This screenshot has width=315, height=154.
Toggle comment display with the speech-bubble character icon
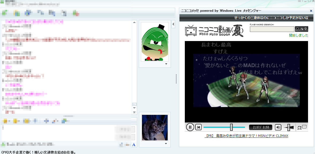coord(302,127)
